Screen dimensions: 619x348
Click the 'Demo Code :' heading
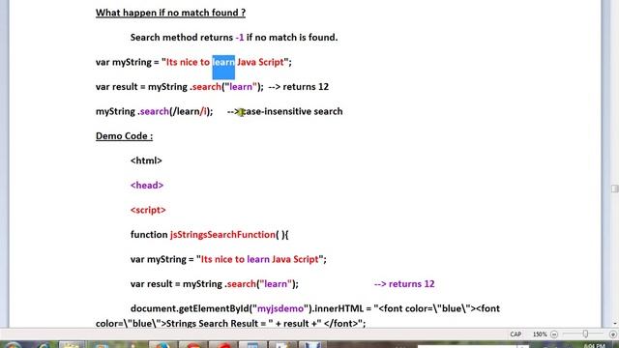click(x=124, y=136)
